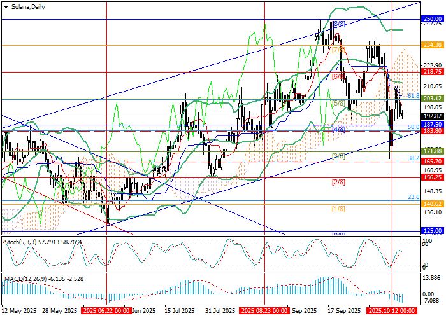The image size is (446, 318).
Task: Select the 165.70 red price label
Action: [x=433, y=162]
